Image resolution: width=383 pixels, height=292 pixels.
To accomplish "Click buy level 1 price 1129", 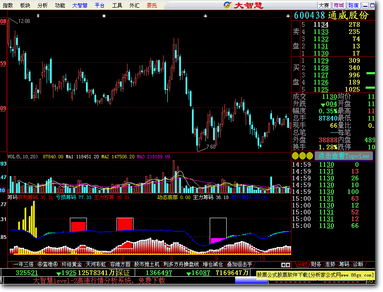I will pos(321,60).
